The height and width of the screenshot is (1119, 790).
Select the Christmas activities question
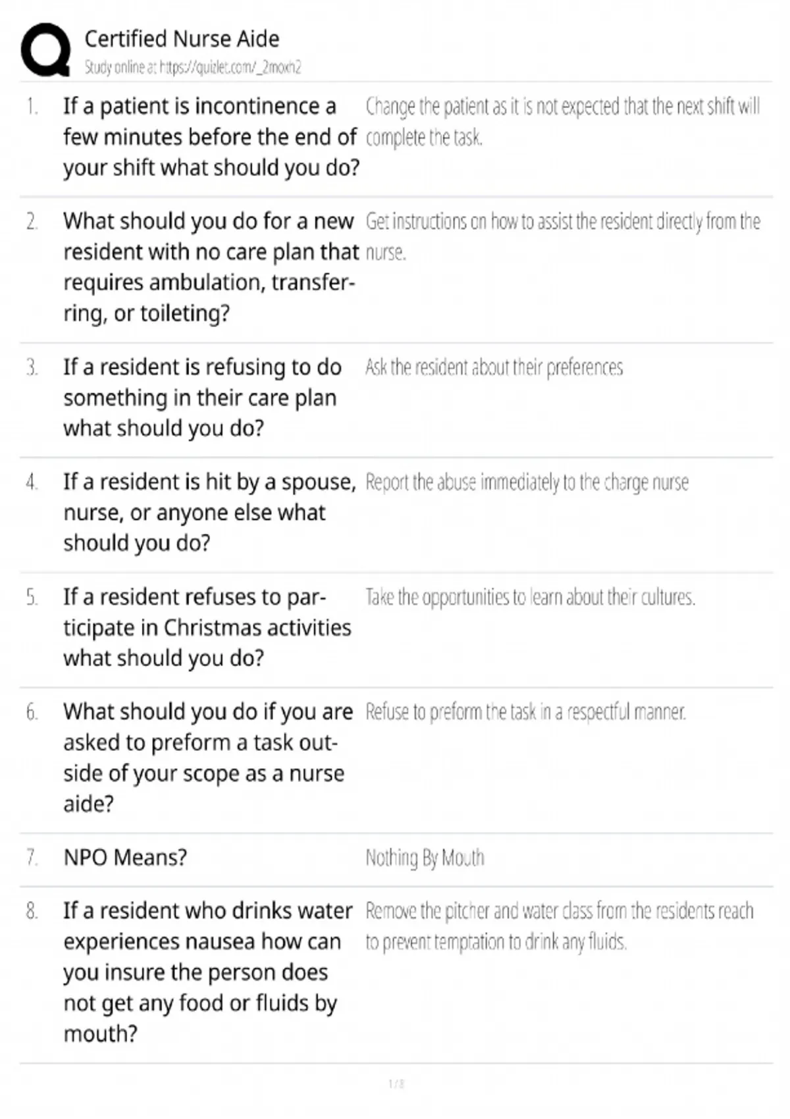coord(207,627)
